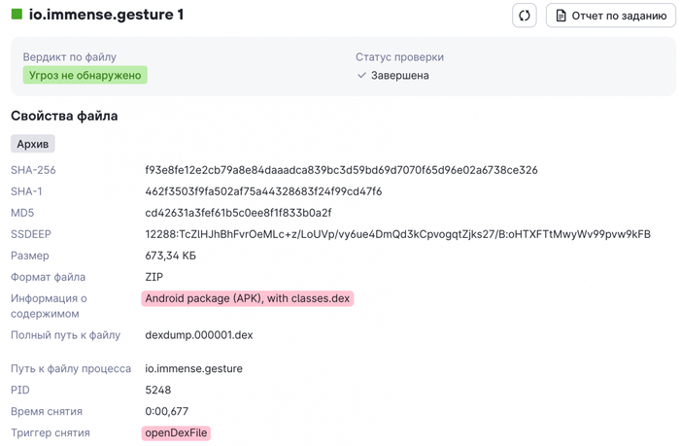The image size is (680, 446).
Task: Click the io.immense.gesture process path value
Action: coord(193,369)
